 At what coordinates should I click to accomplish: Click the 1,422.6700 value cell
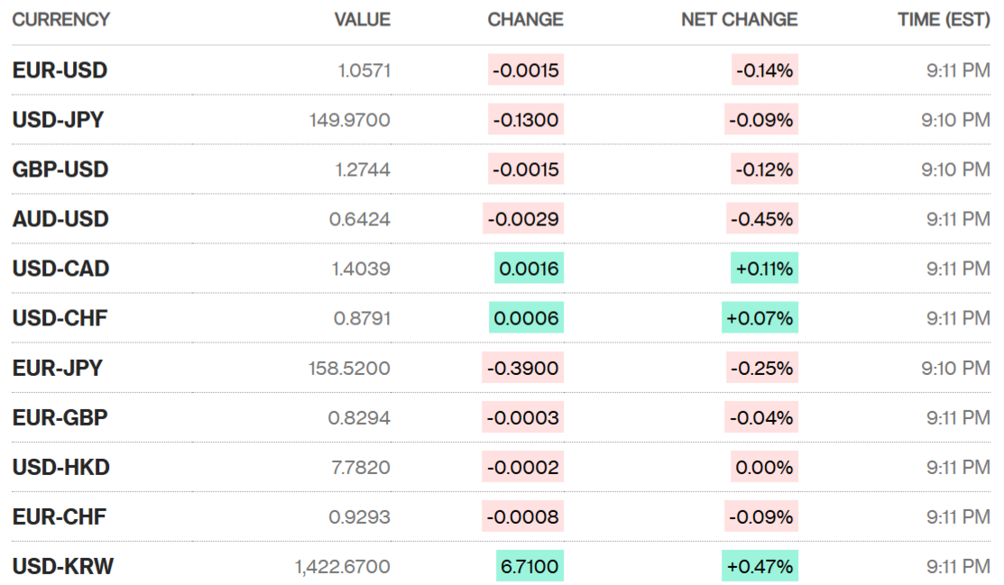343,567
